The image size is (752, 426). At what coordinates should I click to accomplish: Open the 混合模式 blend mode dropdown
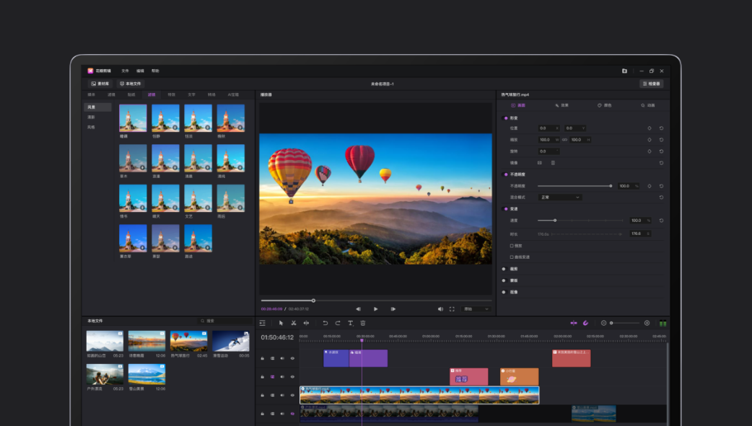[x=560, y=197]
